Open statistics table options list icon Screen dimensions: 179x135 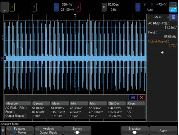pos(133,98)
